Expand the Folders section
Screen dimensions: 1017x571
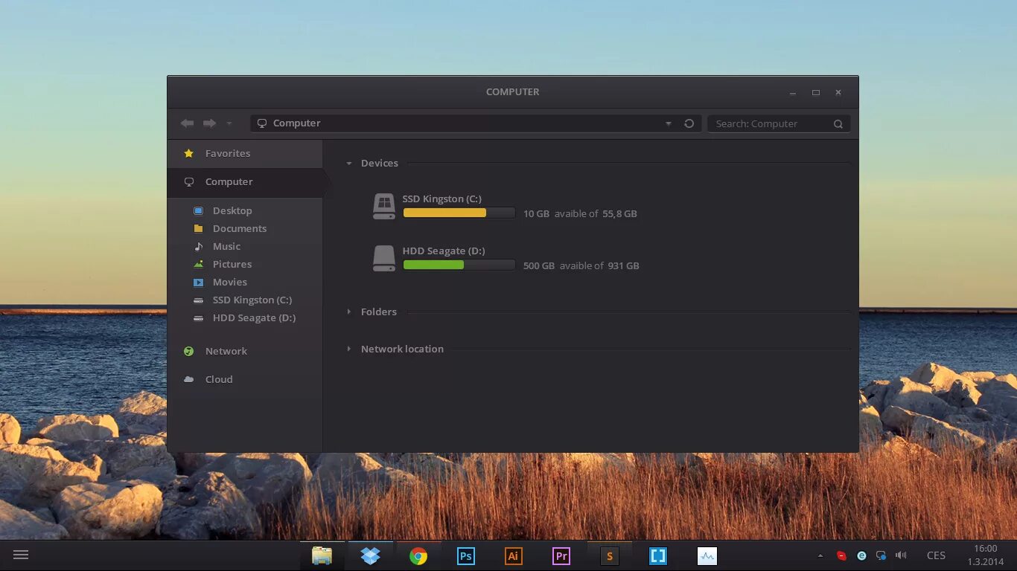[x=349, y=312]
